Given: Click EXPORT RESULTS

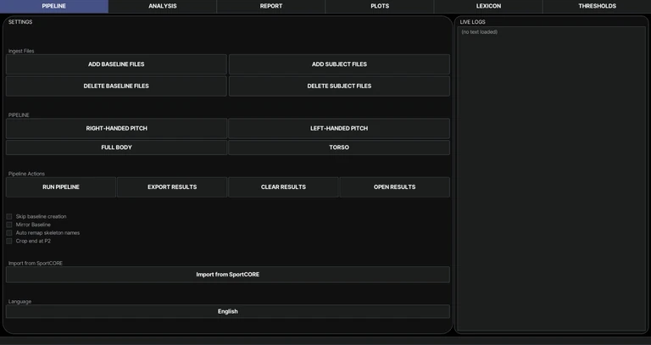Looking at the screenshot, I should (x=172, y=187).
